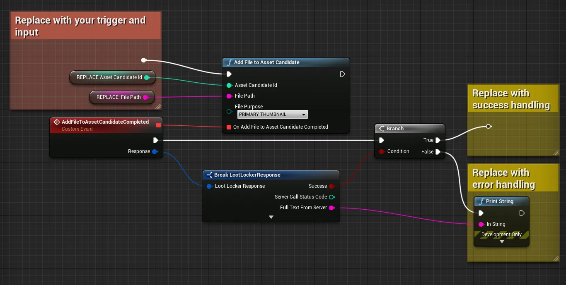Click the File Purpose label on the node
This screenshot has width=566, height=285.
tap(249, 107)
